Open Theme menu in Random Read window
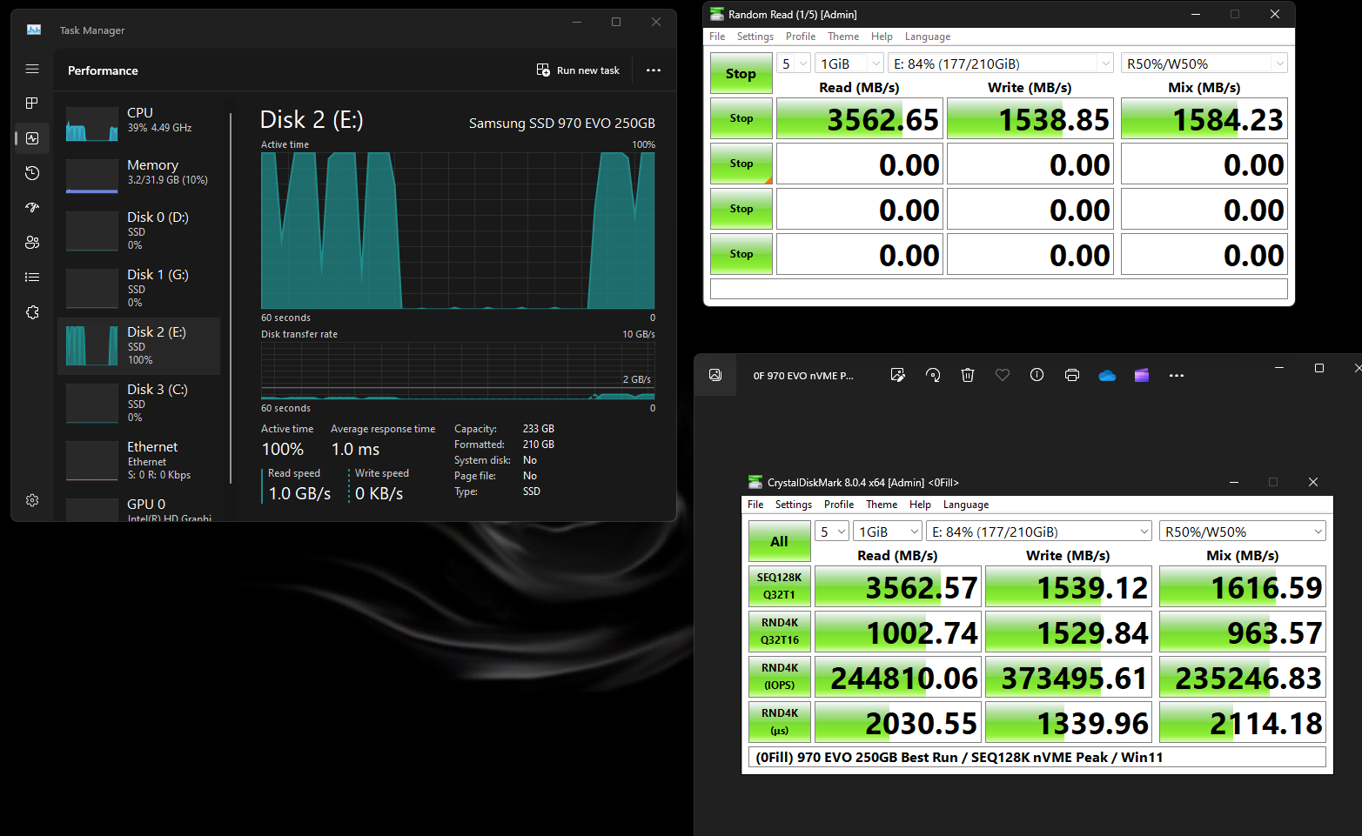Viewport: 1362px width, 836px height. coord(842,37)
